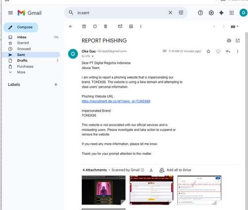This screenshot has width=248, height=210.
Task: Click the Scanned by Gmail info icon
Action: pyautogui.click(x=142, y=170)
